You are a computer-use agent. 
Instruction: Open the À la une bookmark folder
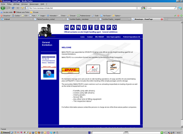tap(34, 12)
